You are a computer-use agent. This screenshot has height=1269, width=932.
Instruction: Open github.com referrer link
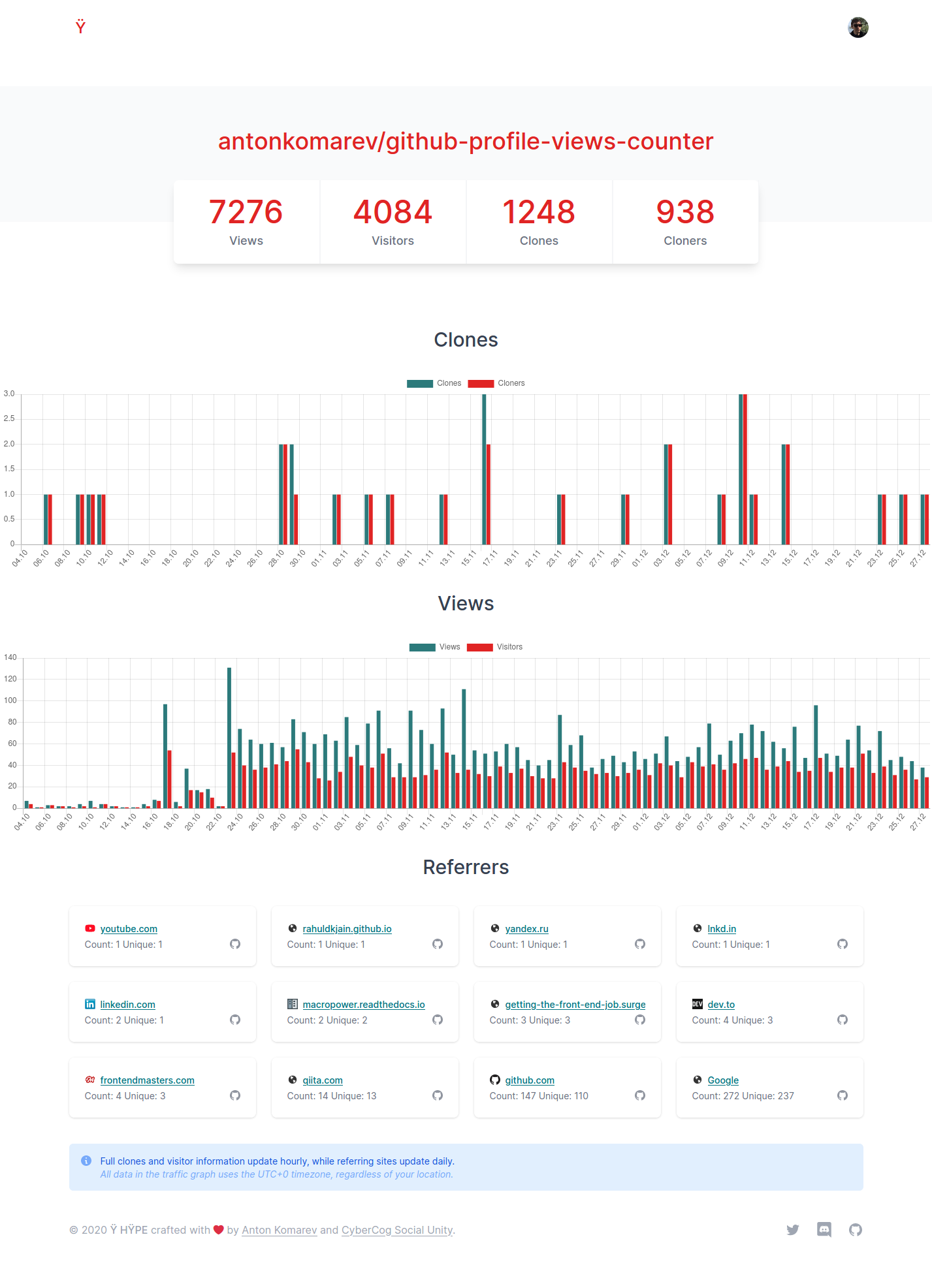tap(530, 1080)
